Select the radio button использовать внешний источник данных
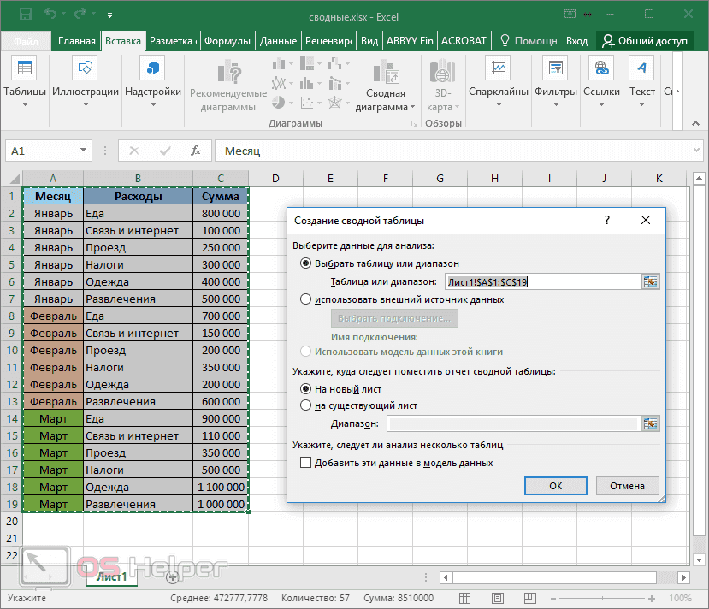The width and height of the screenshot is (709, 609). (x=305, y=299)
